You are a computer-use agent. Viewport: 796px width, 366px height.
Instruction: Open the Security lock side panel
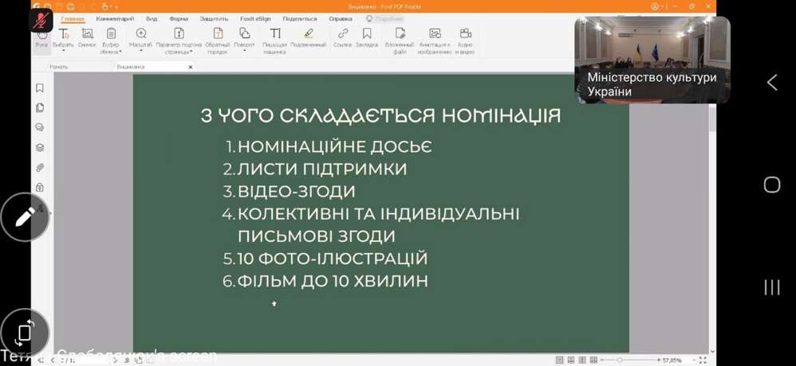pos(40,187)
